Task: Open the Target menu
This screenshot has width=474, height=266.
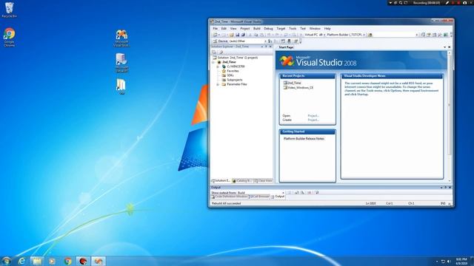Action: pos(281,28)
